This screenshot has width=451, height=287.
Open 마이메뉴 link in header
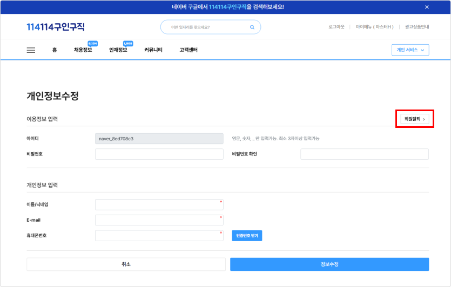[x=374, y=27]
